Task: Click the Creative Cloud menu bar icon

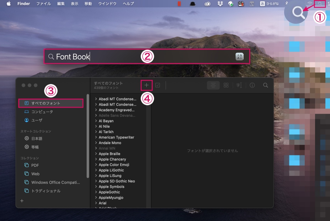Action: [x=208, y=4]
